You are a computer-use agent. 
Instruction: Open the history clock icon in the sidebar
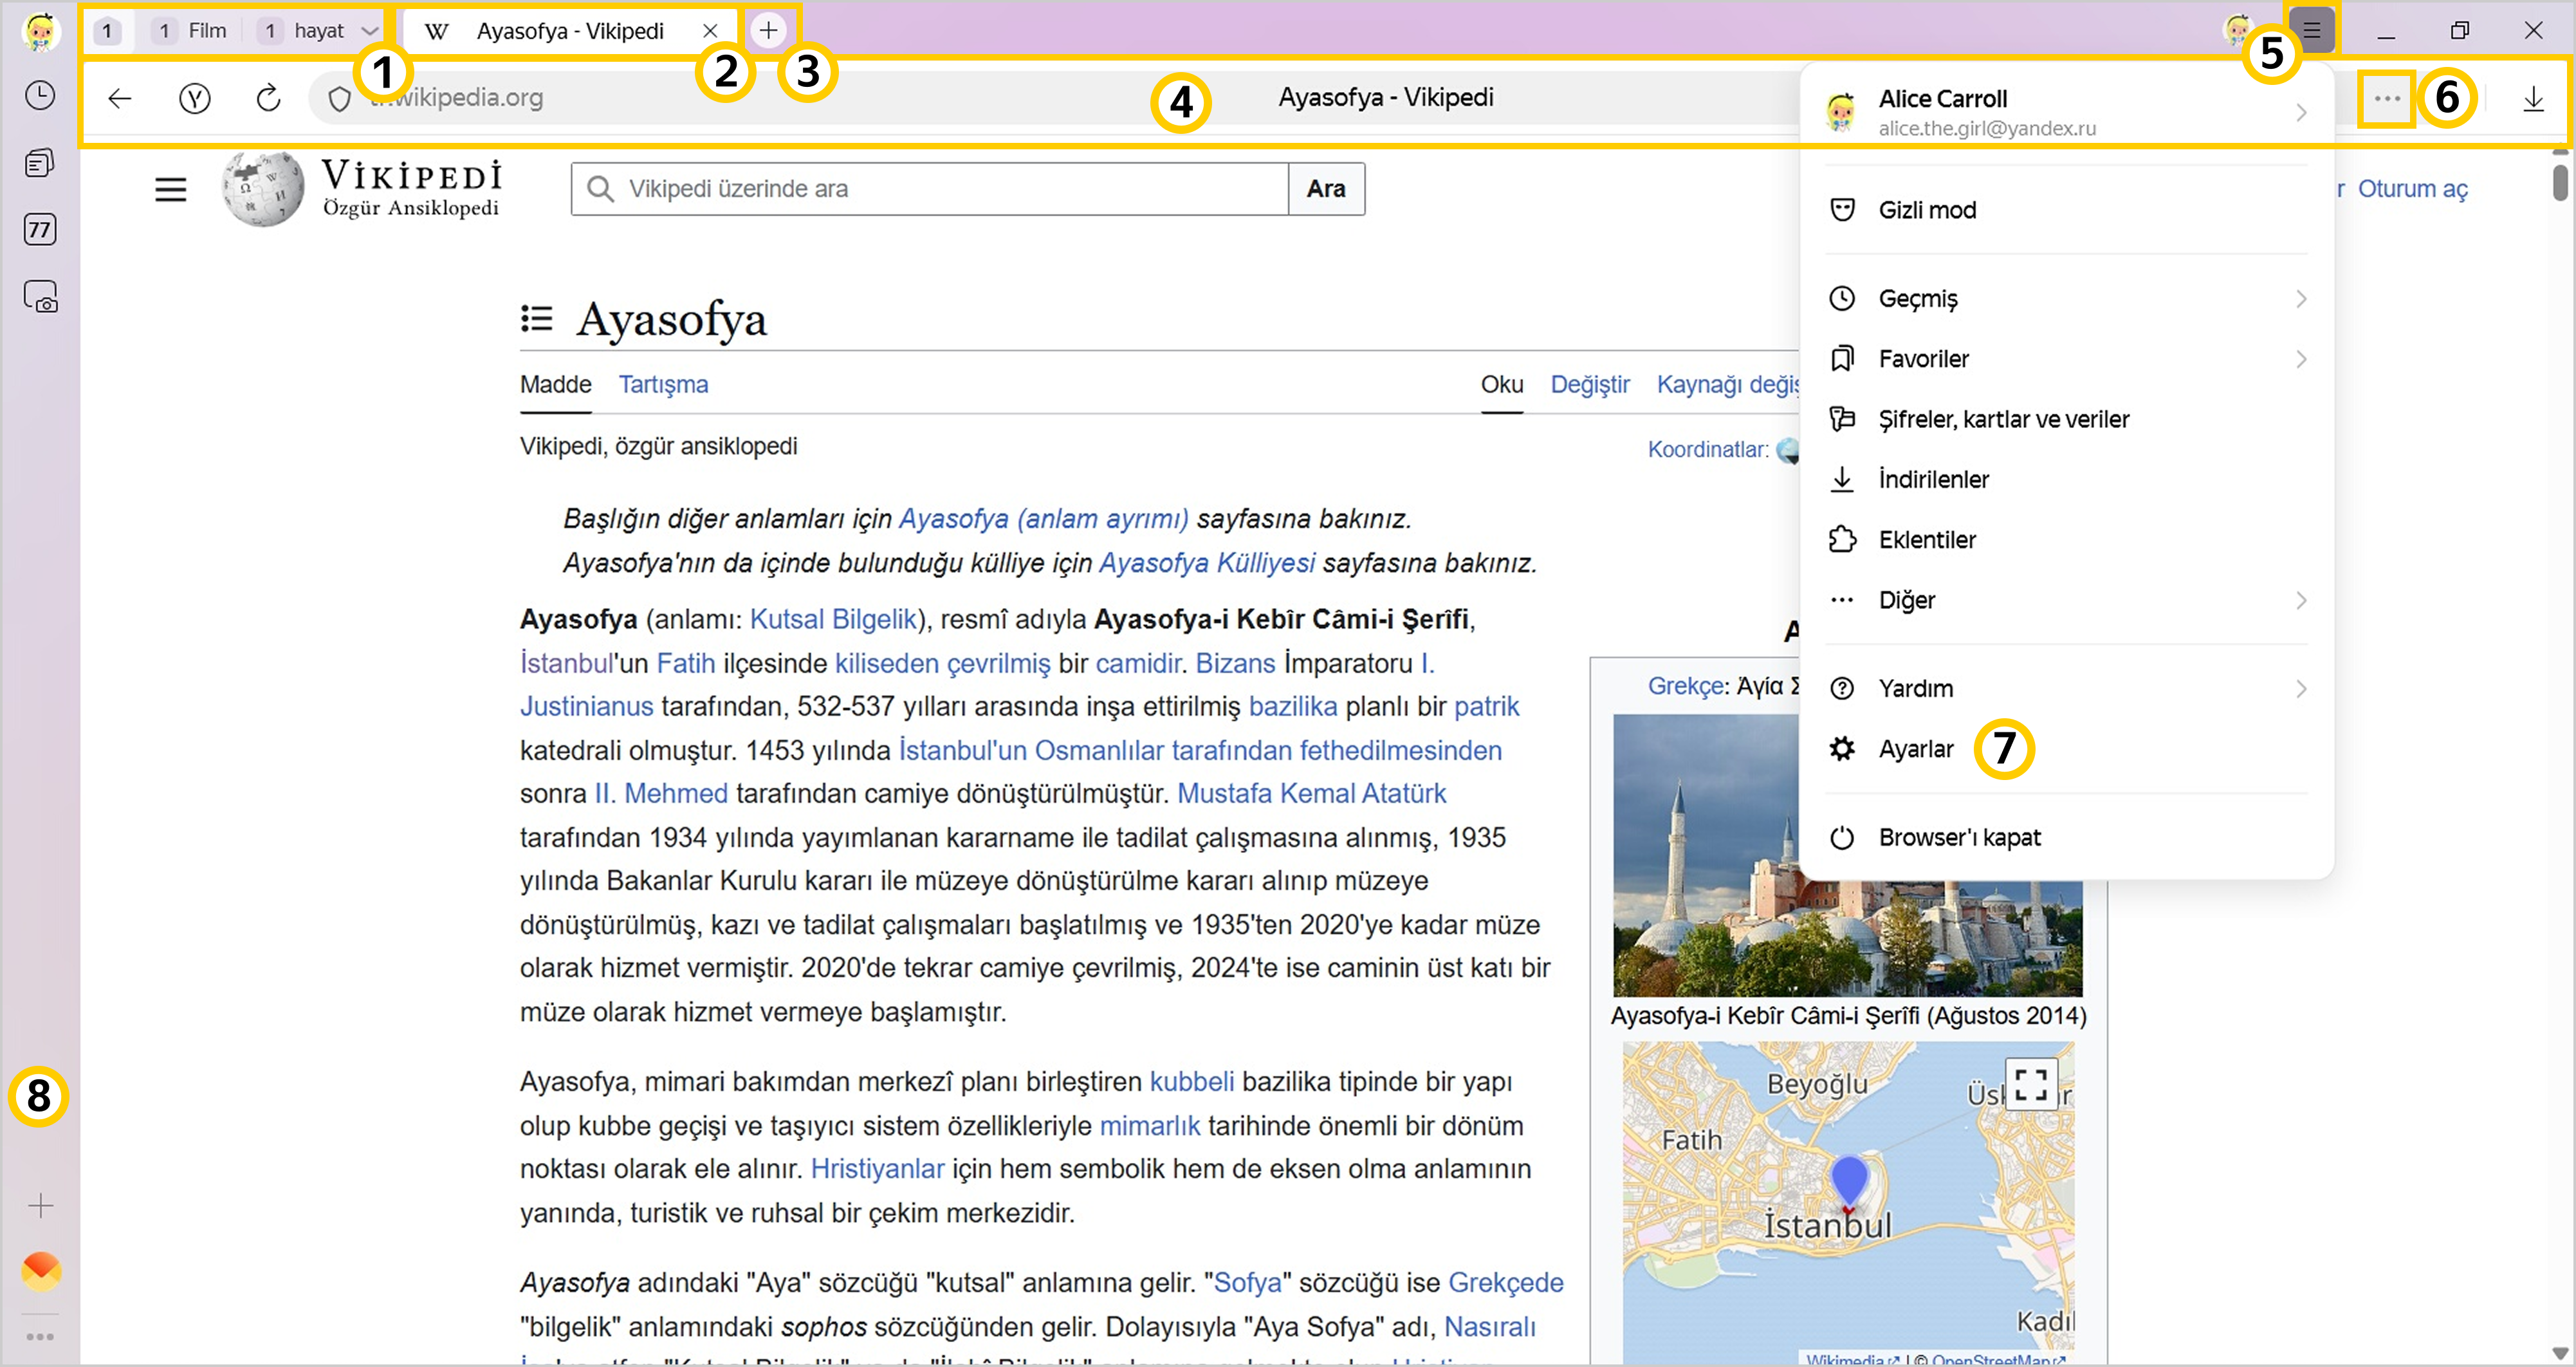coord(40,96)
